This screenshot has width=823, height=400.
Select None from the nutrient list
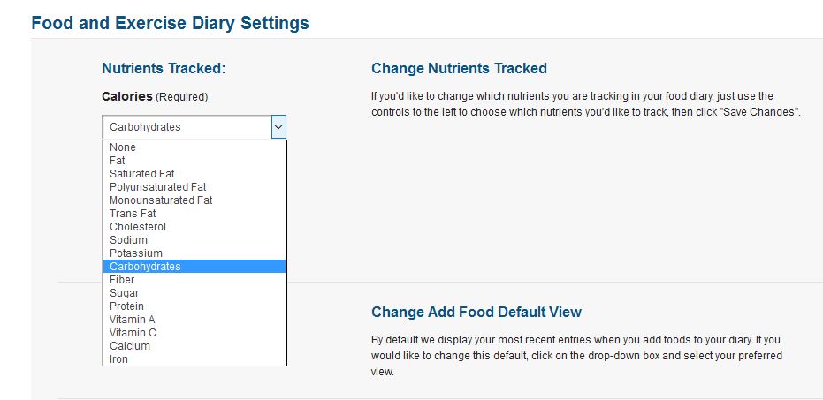[123, 147]
